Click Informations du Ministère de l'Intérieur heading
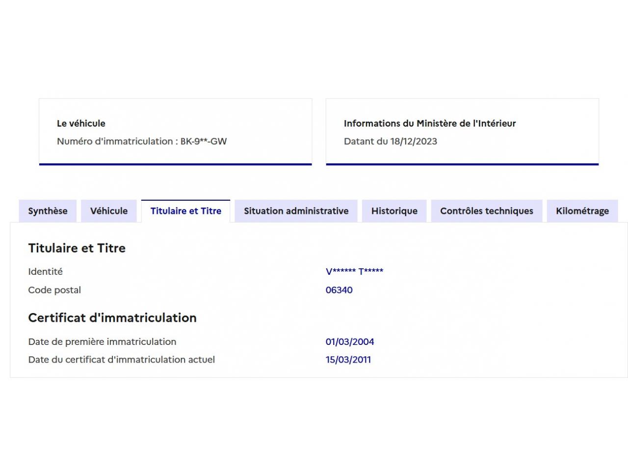The image size is (628, 471). (x=429, y=124)
